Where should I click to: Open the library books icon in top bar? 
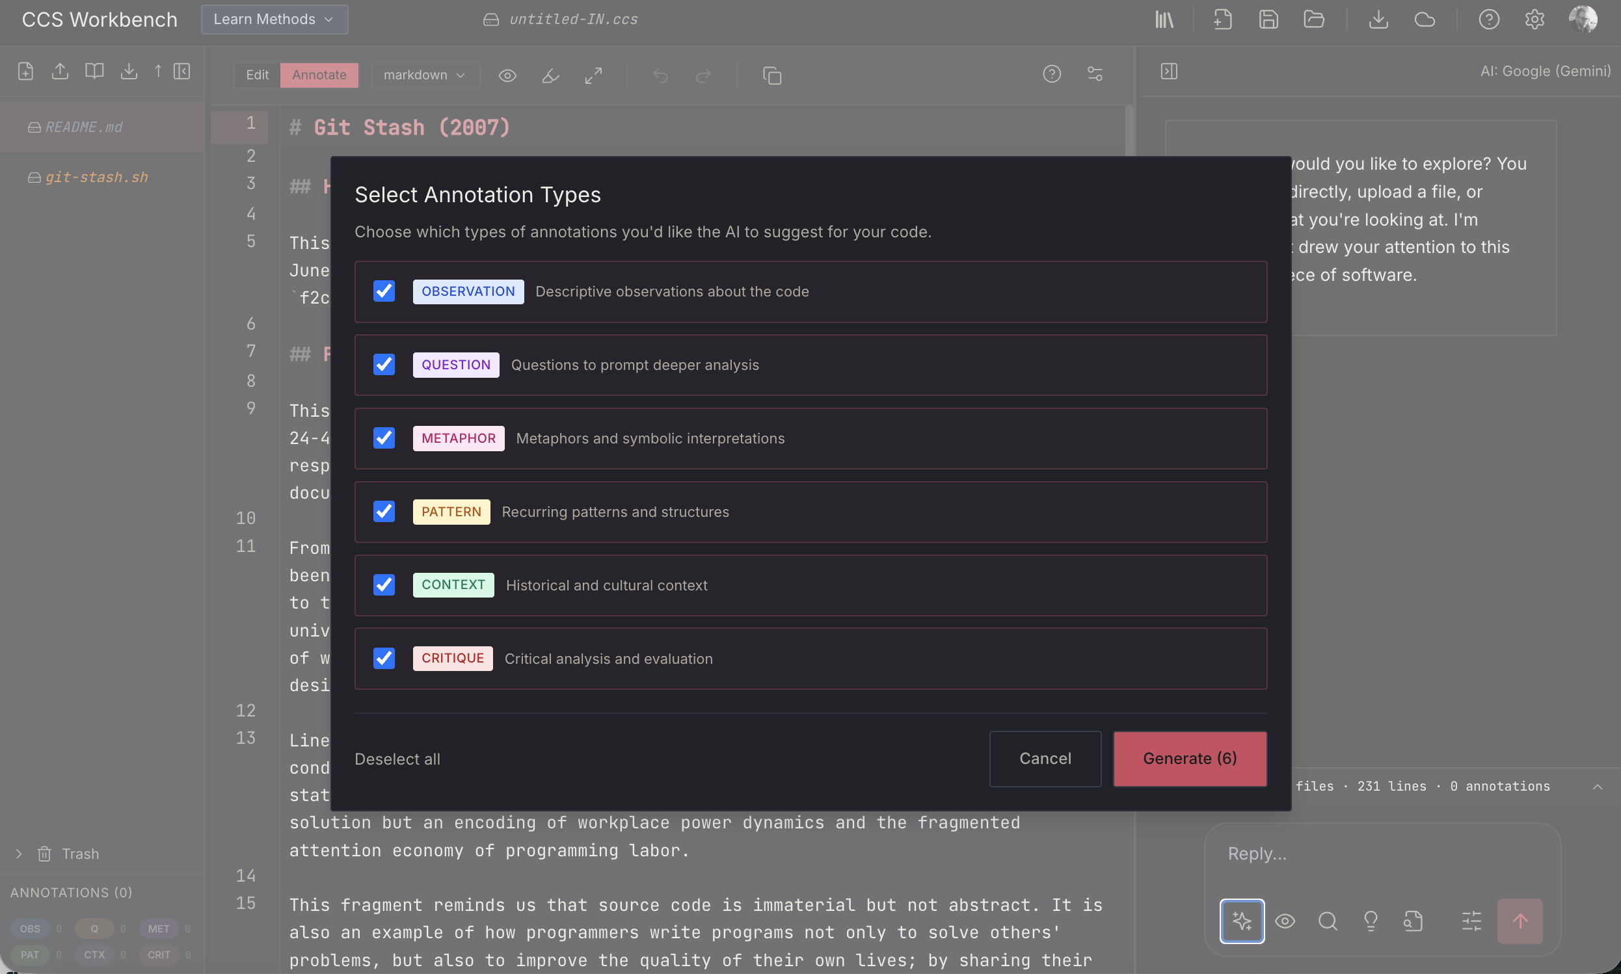pos(1164,20)
